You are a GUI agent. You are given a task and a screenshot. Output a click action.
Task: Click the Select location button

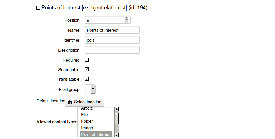(84, 102)
